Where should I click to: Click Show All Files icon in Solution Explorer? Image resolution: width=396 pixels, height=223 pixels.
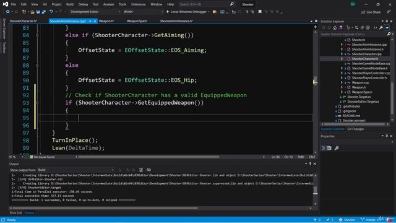(x=368, y=28)
